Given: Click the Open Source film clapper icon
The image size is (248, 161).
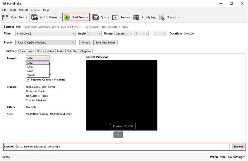Looking at the screenshot, I should click(x=6, y=17).
